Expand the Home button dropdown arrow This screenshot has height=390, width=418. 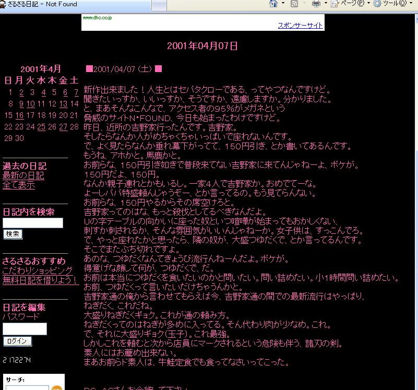[x=283, y=4]
